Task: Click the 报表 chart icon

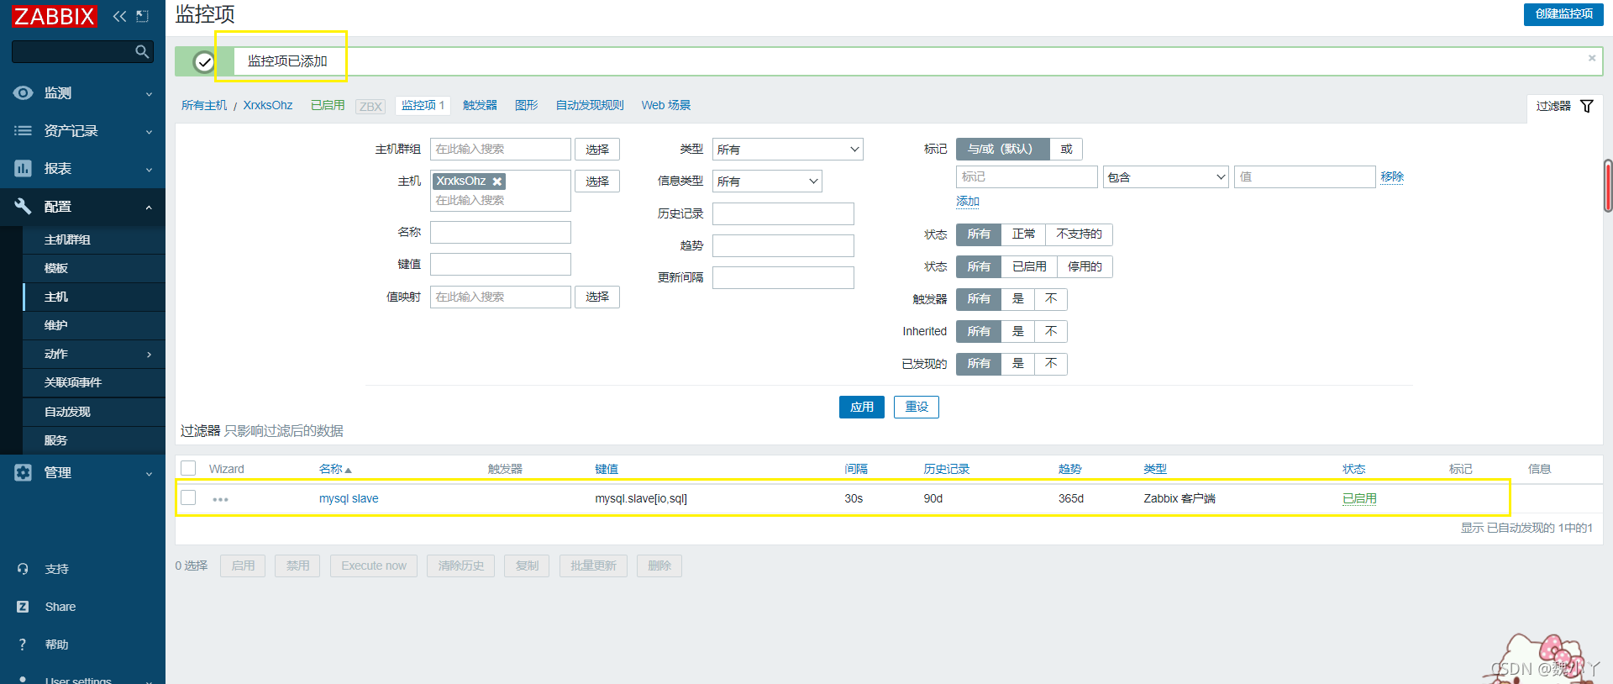Action: (x=24, y=168)
